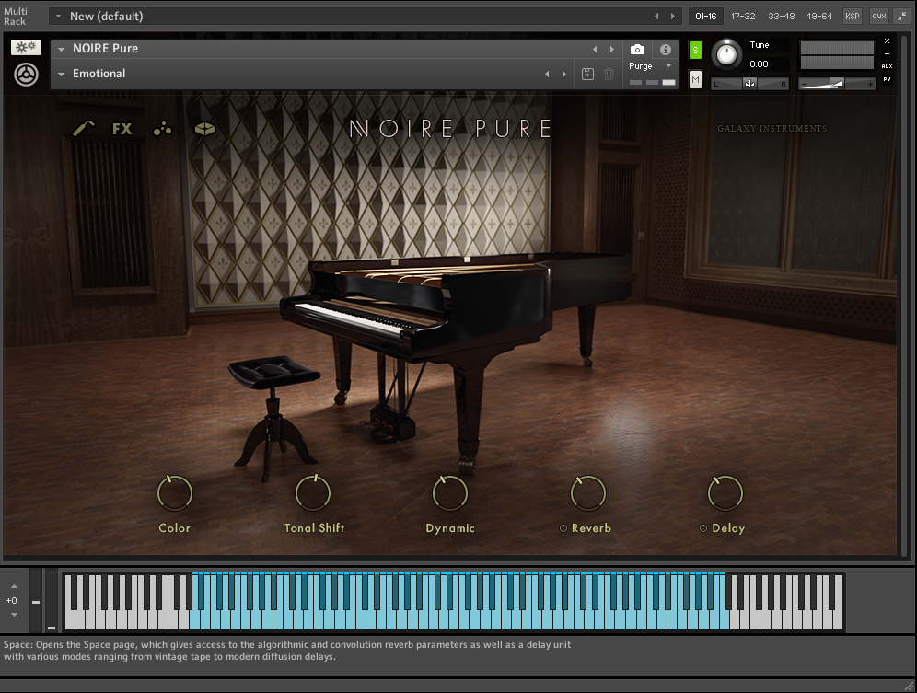The image size is (917, 693).
Task: Toggle the rack aux sends view
Action: coord(879,17)
